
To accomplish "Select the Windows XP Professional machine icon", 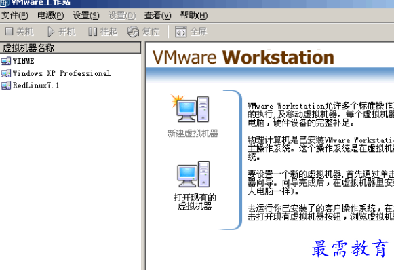I will pos(6,73).
